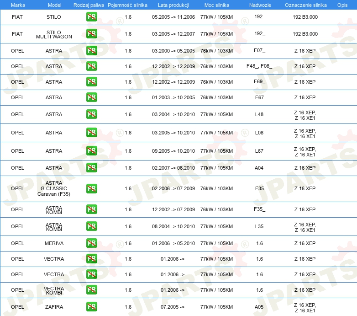Select the fuel icon in the ASTRA G CLASSIC Caravan row
Screen dimensions: 357x316
tap(91, 188)
